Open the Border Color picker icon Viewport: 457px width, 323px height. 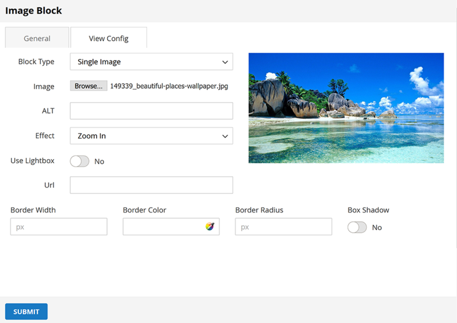point(210,226)
